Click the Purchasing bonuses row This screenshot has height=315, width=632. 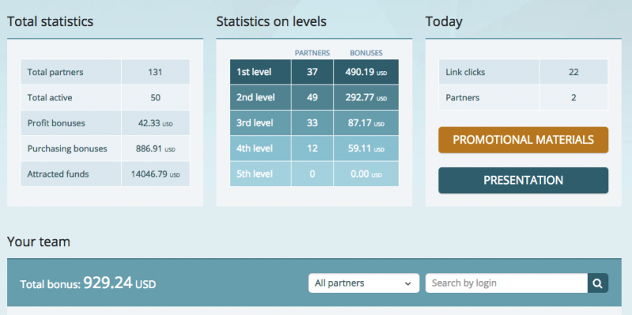(x=105, y=148)
